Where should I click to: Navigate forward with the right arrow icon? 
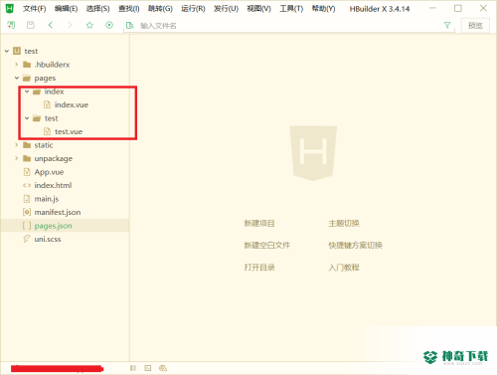pyautogui.click(x=70, y=25)
